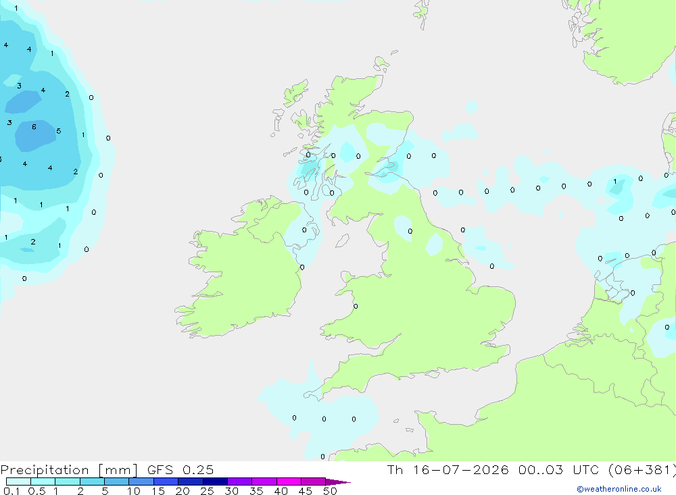Click the 'GFS 0.25' model label

point(180,470)
